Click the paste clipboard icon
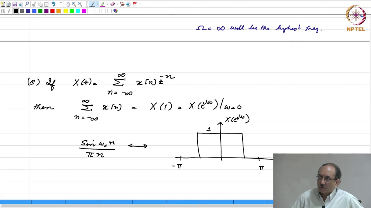Image resolution: width=371 pixels, height=208 pixels. pyautogui.click(x=46, y=4)
